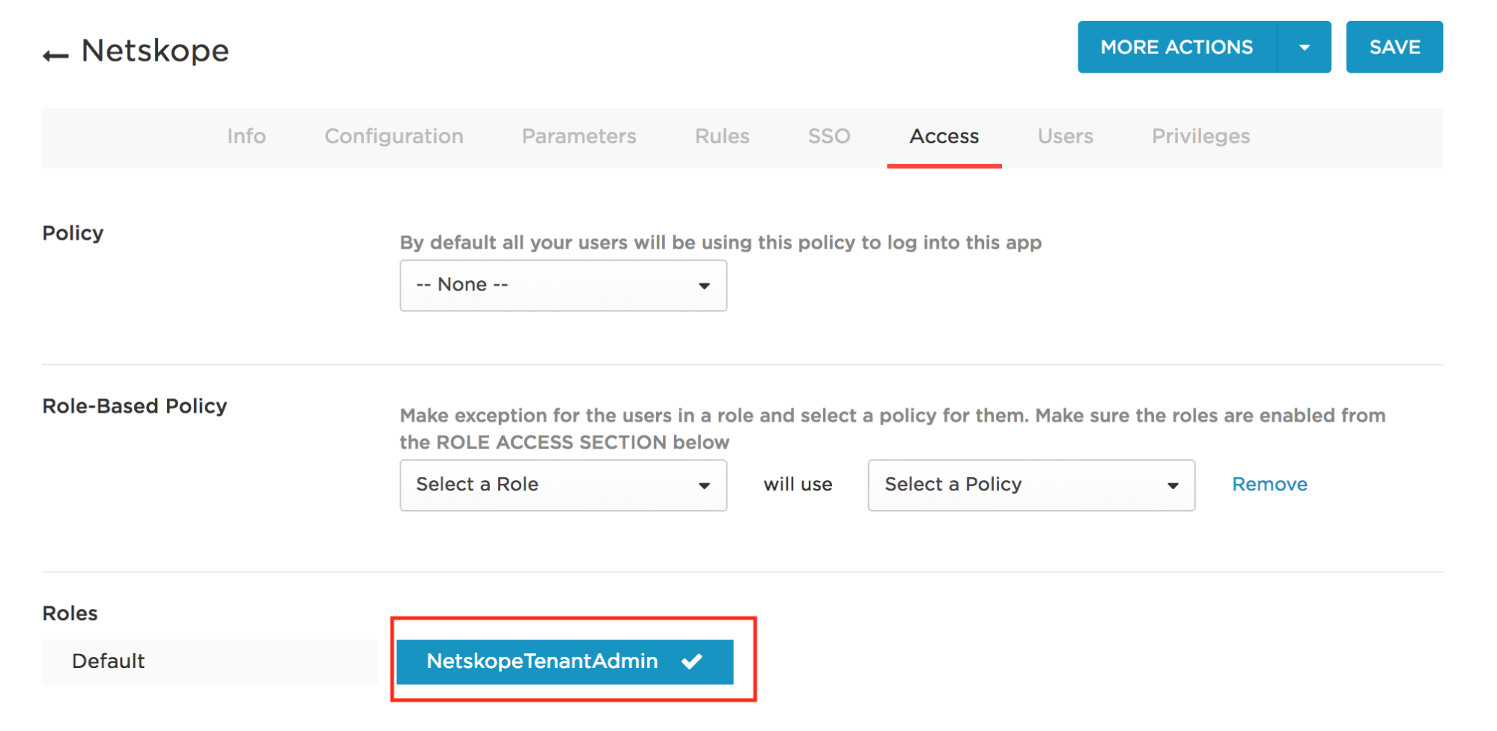Viewport: 1497px width, 731px height.
Task: Go back using the arrow beside Netskope
Action: pyautogui.click(x=55, y=55)
